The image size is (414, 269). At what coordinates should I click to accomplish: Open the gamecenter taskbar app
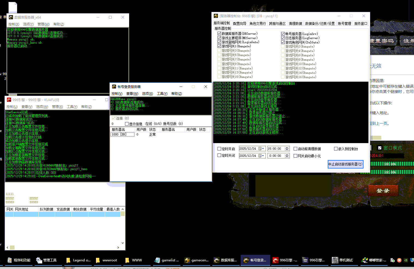pos(196,260)
